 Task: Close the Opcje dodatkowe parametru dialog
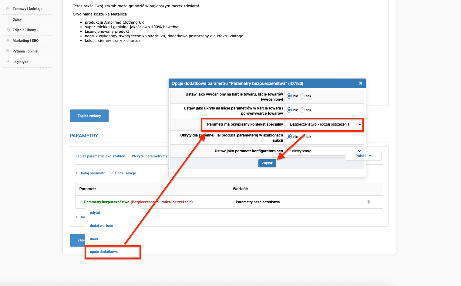360,83
